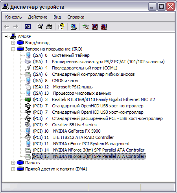Screen dimensions: 177x193
Task: Click the floppy disk controller icon
Action: 28,75
